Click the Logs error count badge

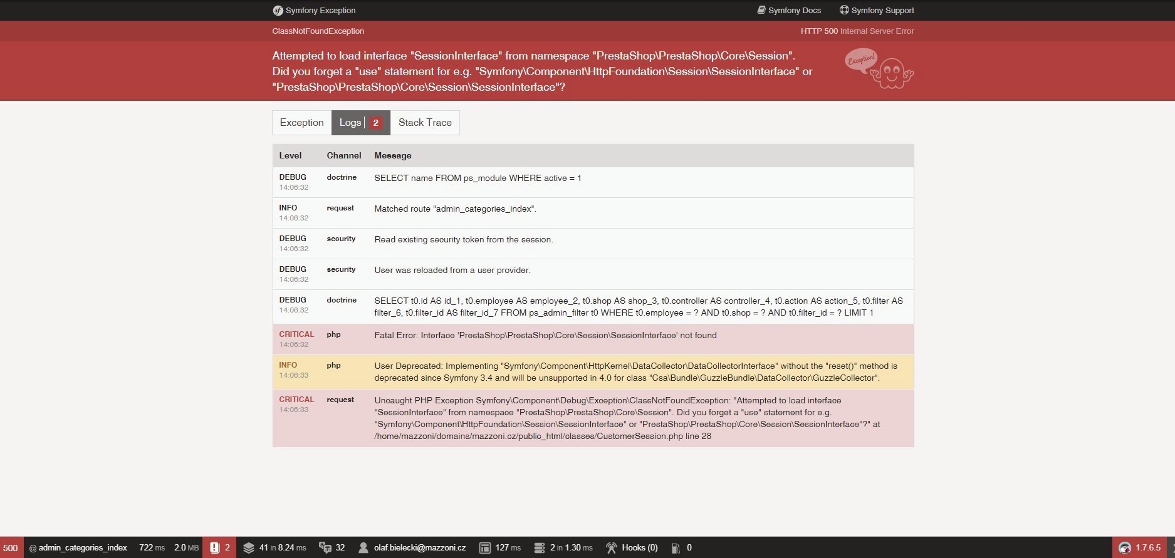pyautogui.click(x=375, y=123)
